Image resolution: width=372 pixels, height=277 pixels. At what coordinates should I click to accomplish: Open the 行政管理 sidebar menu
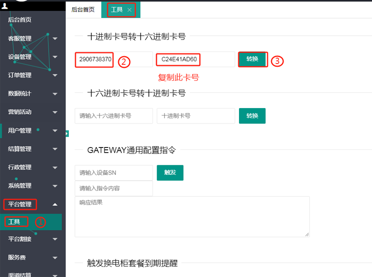pyautogui.click(x=20, y=167)
